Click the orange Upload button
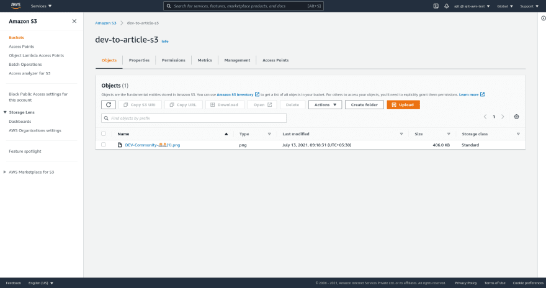 [x=403, y=105]
